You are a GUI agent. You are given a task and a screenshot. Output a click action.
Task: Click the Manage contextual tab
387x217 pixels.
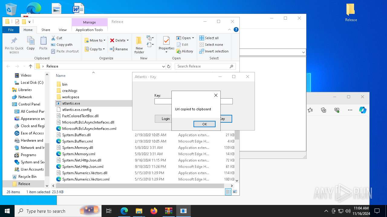[x=89, y=22]
